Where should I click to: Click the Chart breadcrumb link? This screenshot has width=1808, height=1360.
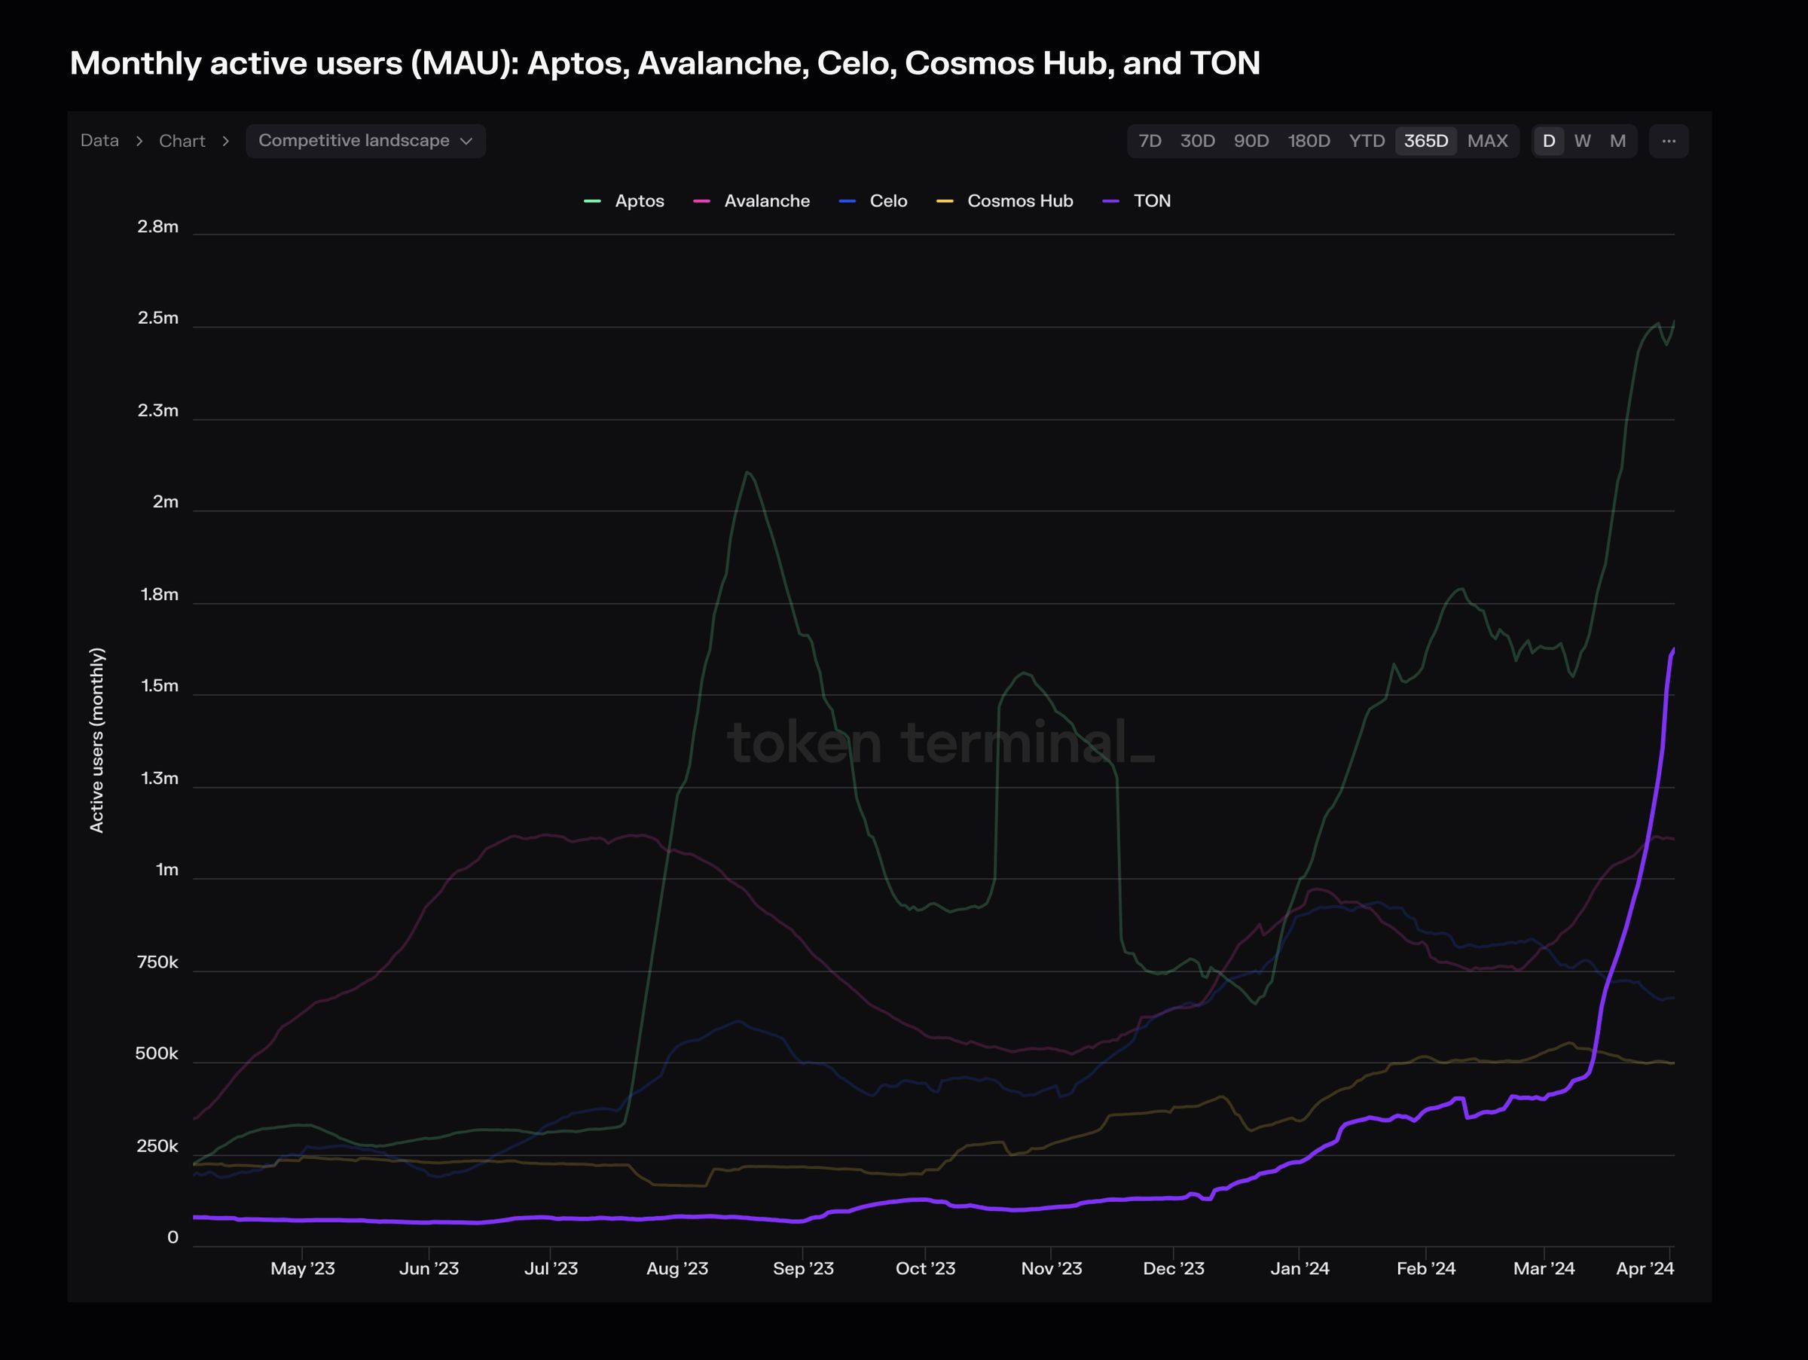pos(182,141)
